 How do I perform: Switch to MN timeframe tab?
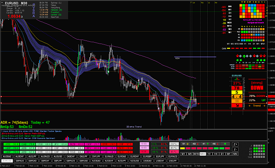coord(235,154)
